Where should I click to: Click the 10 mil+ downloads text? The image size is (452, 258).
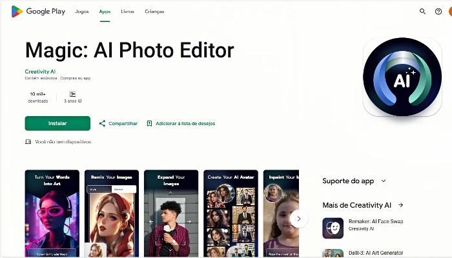(37, 97)
